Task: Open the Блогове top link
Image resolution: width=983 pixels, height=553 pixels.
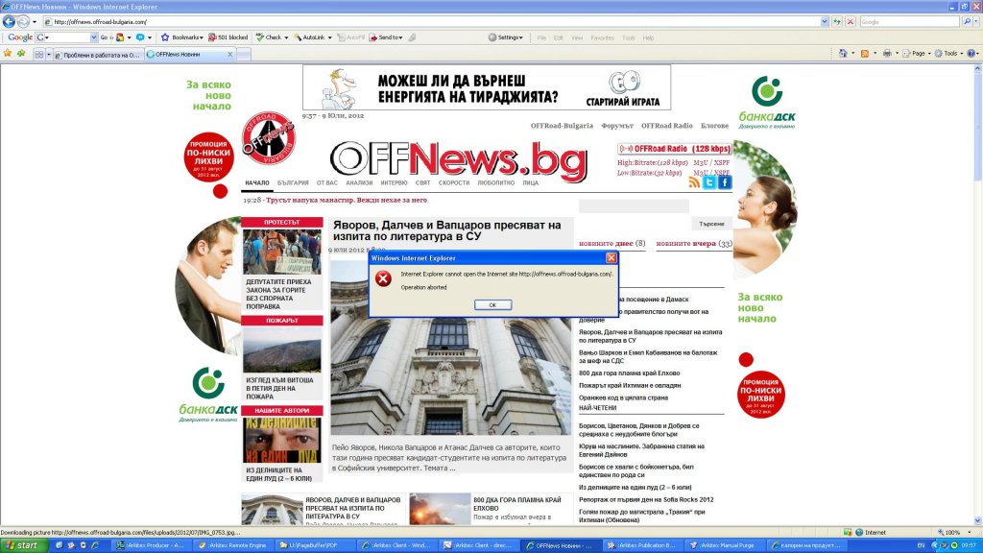Action: tap(714, 126)
